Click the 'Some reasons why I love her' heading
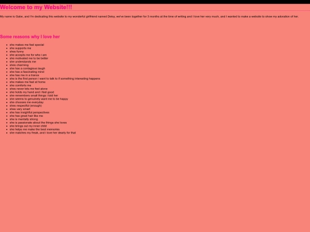 click(30, 37)
